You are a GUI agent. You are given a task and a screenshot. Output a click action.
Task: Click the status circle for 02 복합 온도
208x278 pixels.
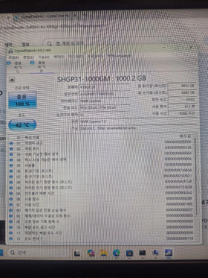[11, 149]
